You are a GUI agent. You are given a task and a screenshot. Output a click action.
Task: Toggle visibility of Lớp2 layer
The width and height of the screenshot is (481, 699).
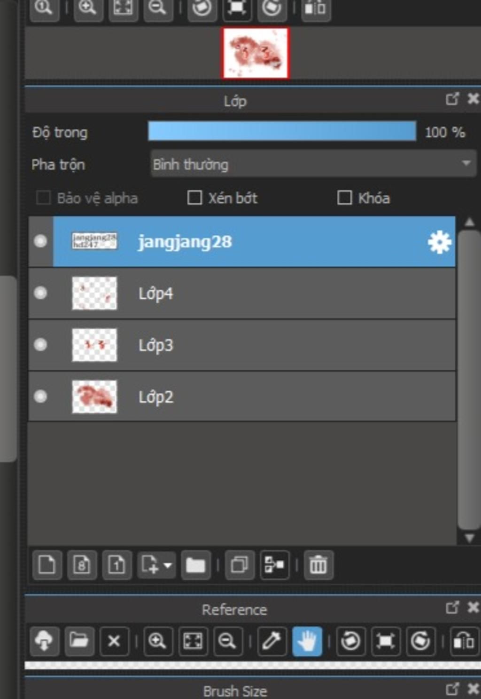click(x=40, y=396)
